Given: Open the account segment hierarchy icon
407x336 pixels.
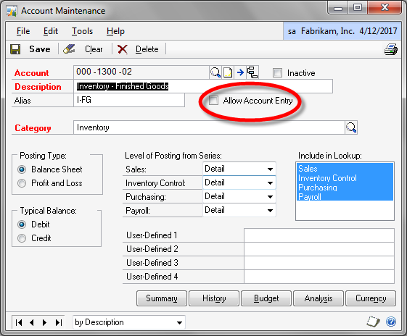Looking at the screenshot, I should click(x=252, y=72).
